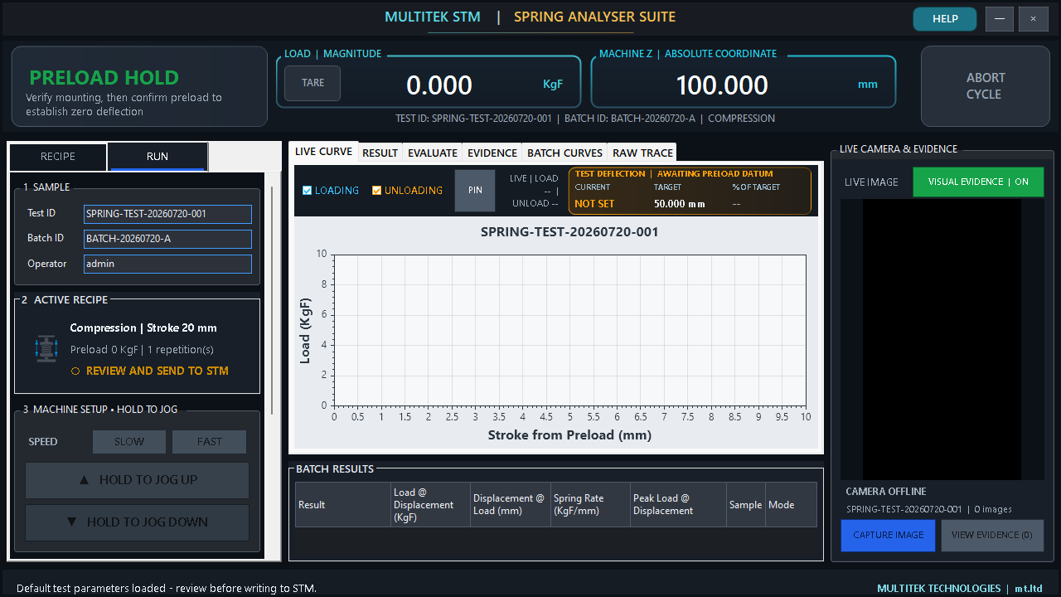Select FAST jog speed

tap(210, 442)
